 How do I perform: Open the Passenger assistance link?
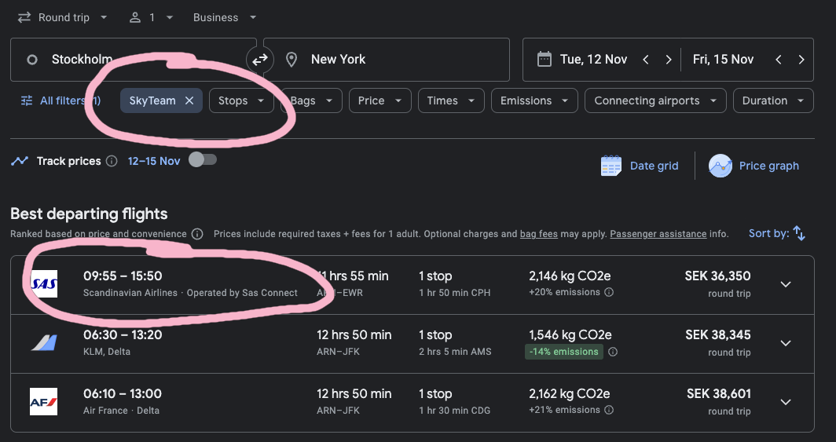pyautogui.click(x=657, y=234)
